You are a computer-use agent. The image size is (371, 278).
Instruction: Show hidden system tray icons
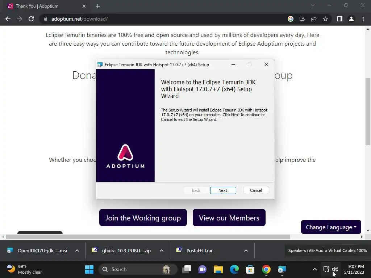315,269
